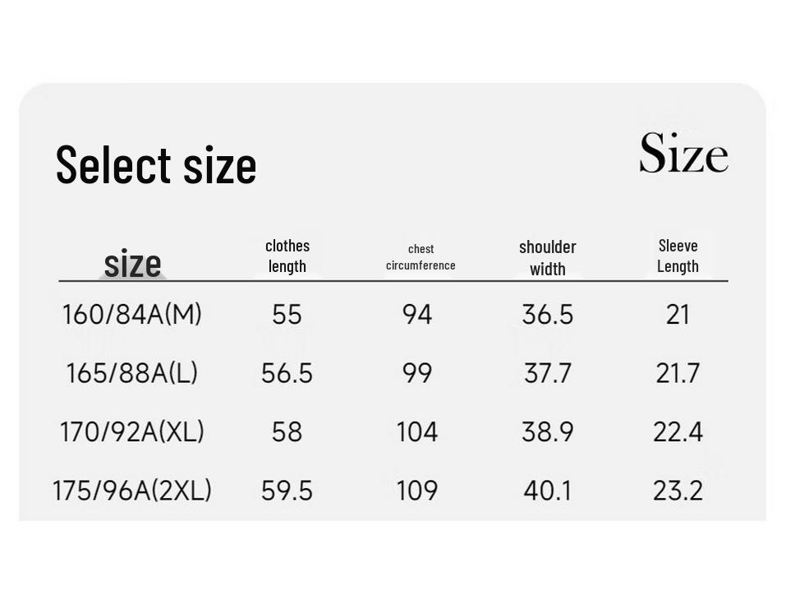Click the 'shoulder width' column header

point(547,258)
